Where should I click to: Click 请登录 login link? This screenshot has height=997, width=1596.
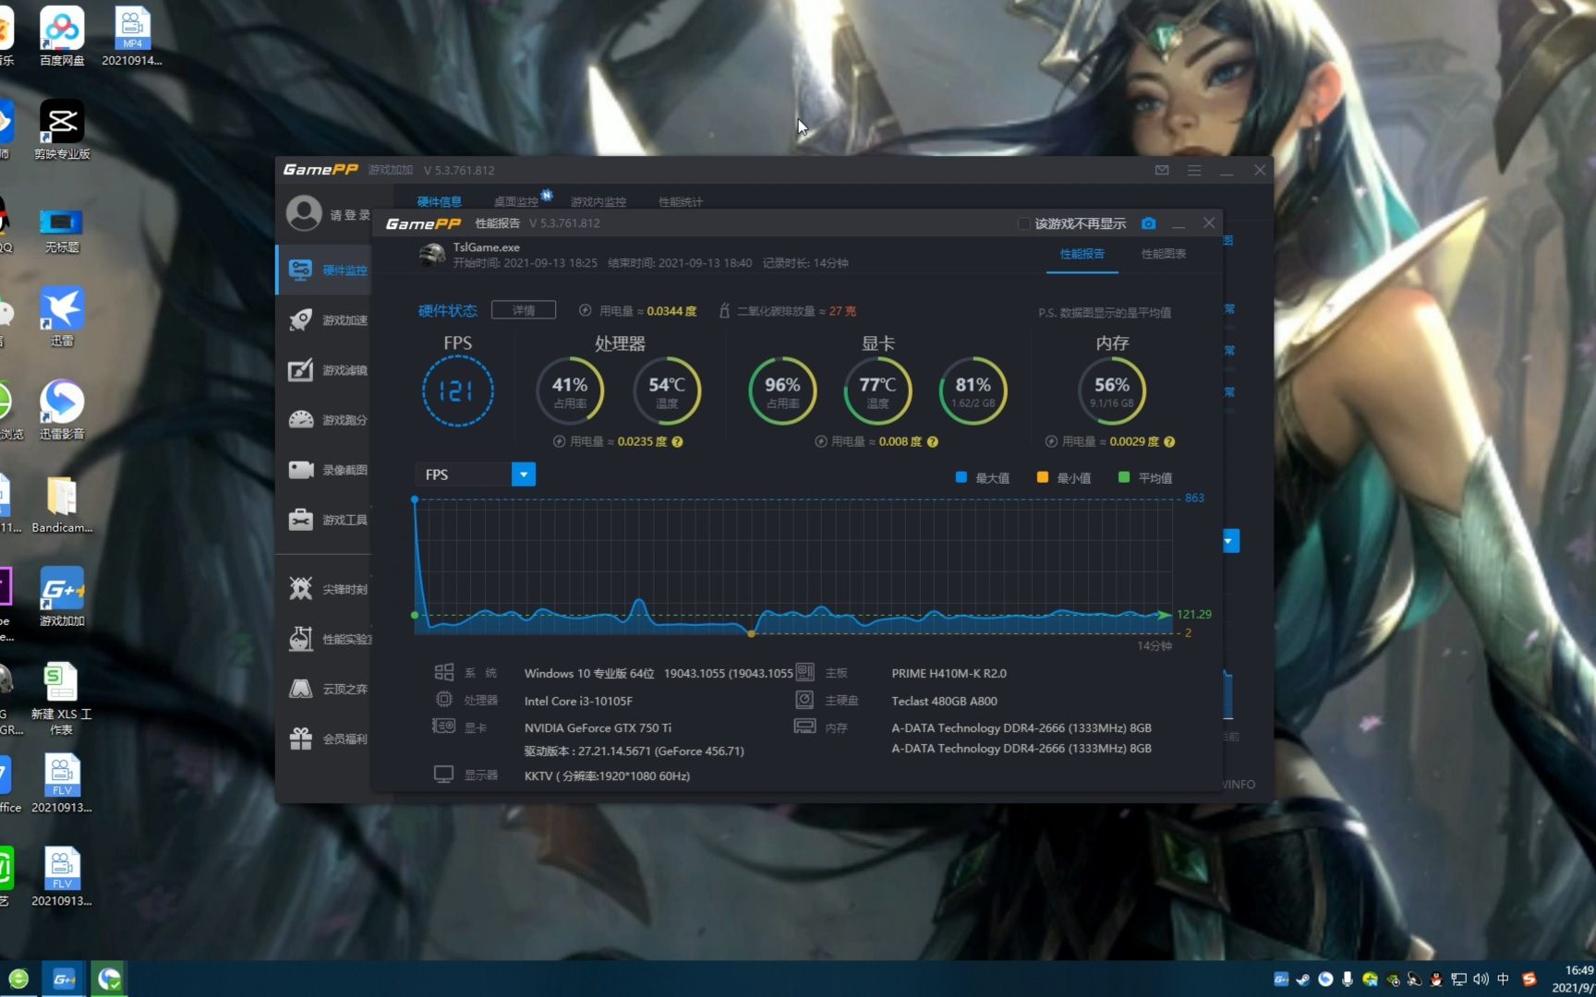pos(350,214)
